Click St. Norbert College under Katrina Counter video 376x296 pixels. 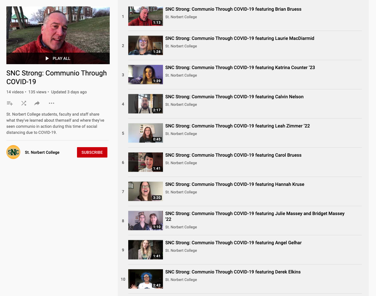pos(181,75)
